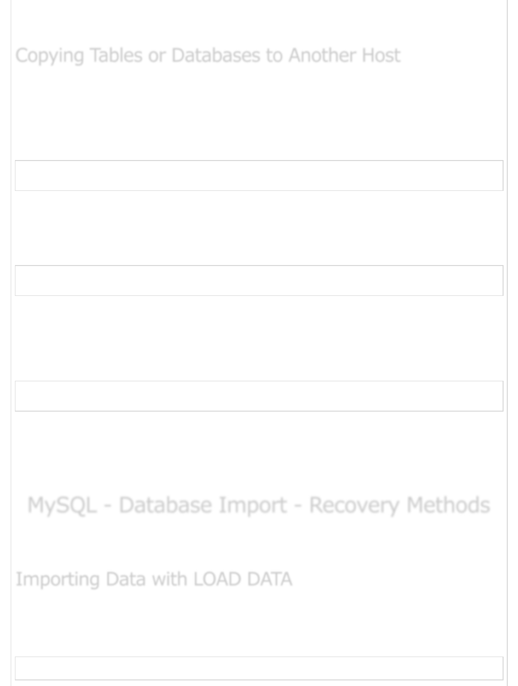Click the word "Methods" in the centered title
Image resolution: width=518 pixels, height=686 pixels.
coord(448,505)
